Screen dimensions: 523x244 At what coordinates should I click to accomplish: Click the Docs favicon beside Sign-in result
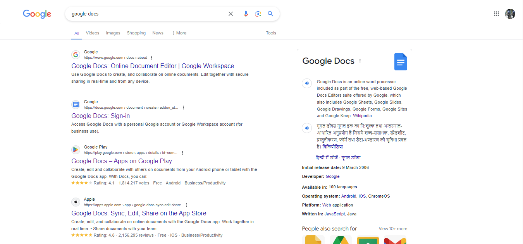(x=76, y=104)
